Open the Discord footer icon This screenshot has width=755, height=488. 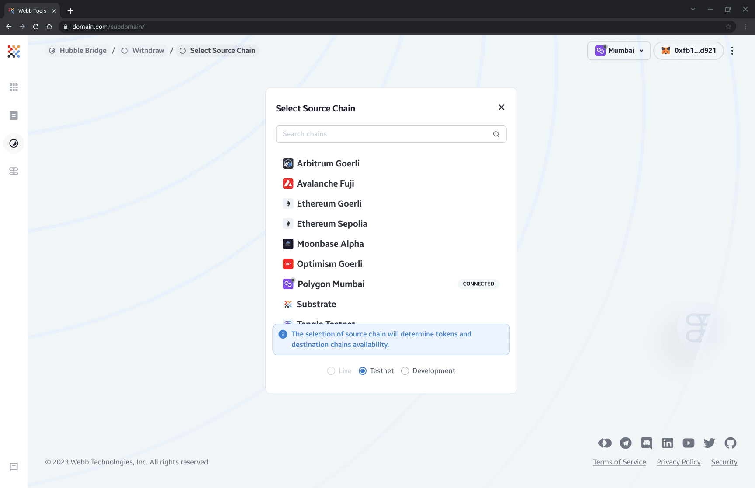tap(647, 443)
